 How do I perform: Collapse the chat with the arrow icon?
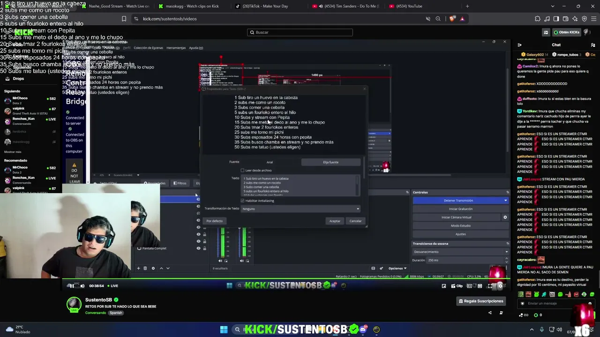[x=519, y=45]
